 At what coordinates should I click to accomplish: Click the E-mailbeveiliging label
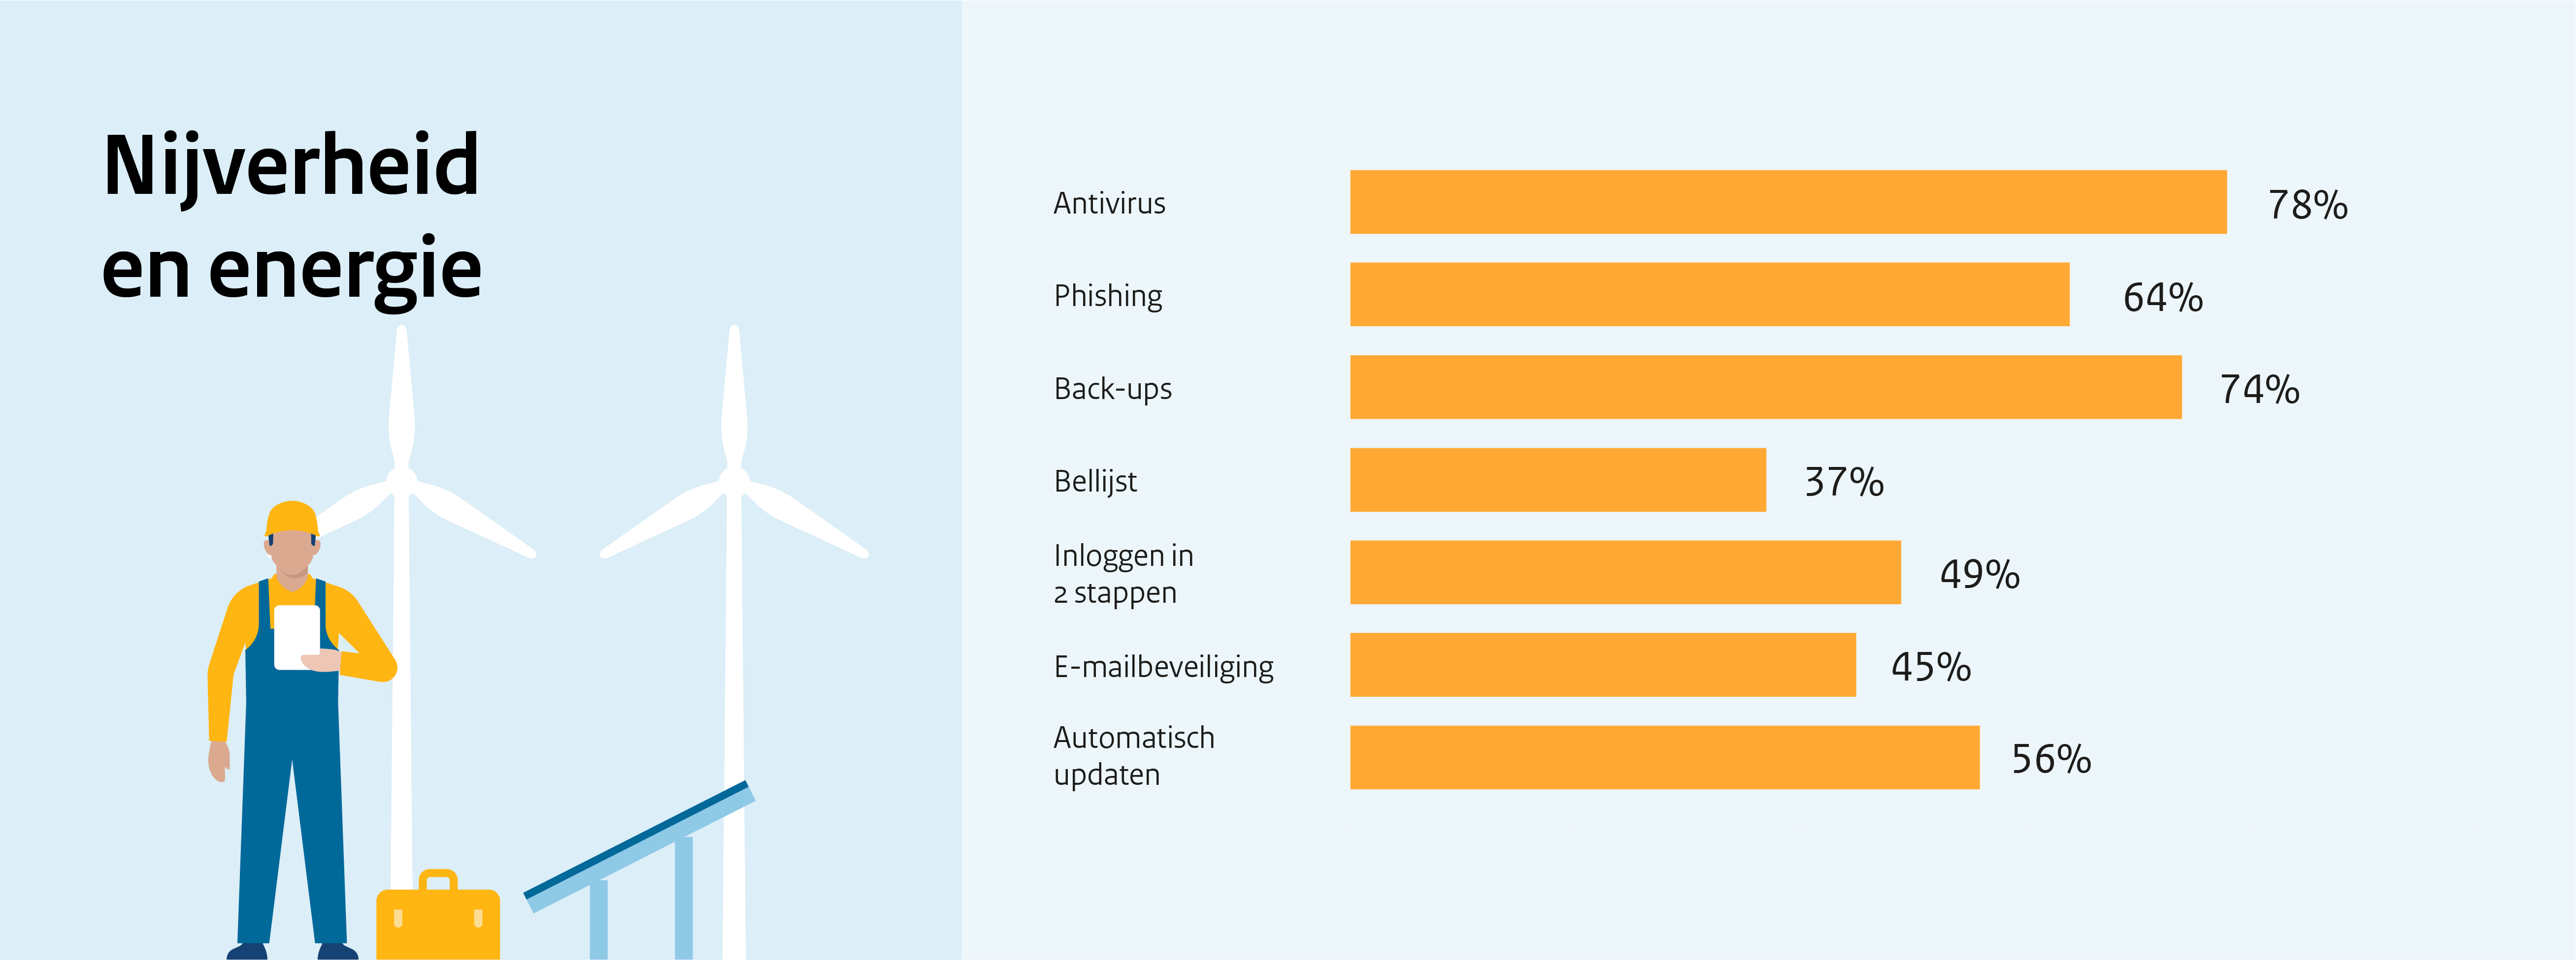point(1163,667)
